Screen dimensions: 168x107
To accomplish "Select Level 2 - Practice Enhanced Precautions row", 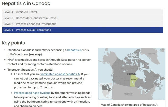I will point(83,24).
